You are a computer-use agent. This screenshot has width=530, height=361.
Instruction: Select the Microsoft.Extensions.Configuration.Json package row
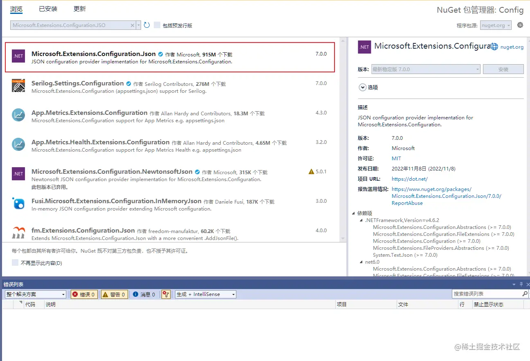coord(170,57)
